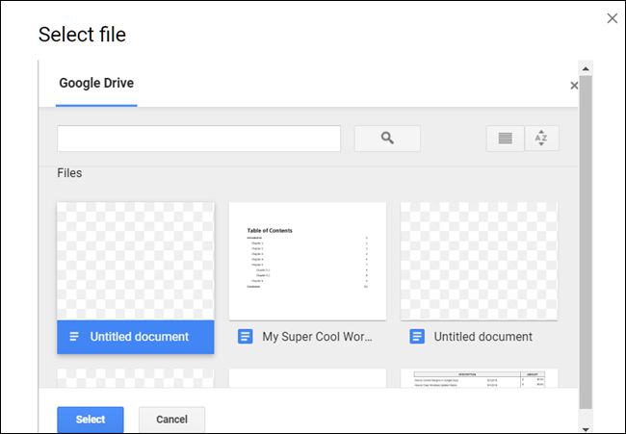This screenshot has width=626, height=434.
Task: Click the docs icon on unselected Untitled document
Action: point(417,336)
